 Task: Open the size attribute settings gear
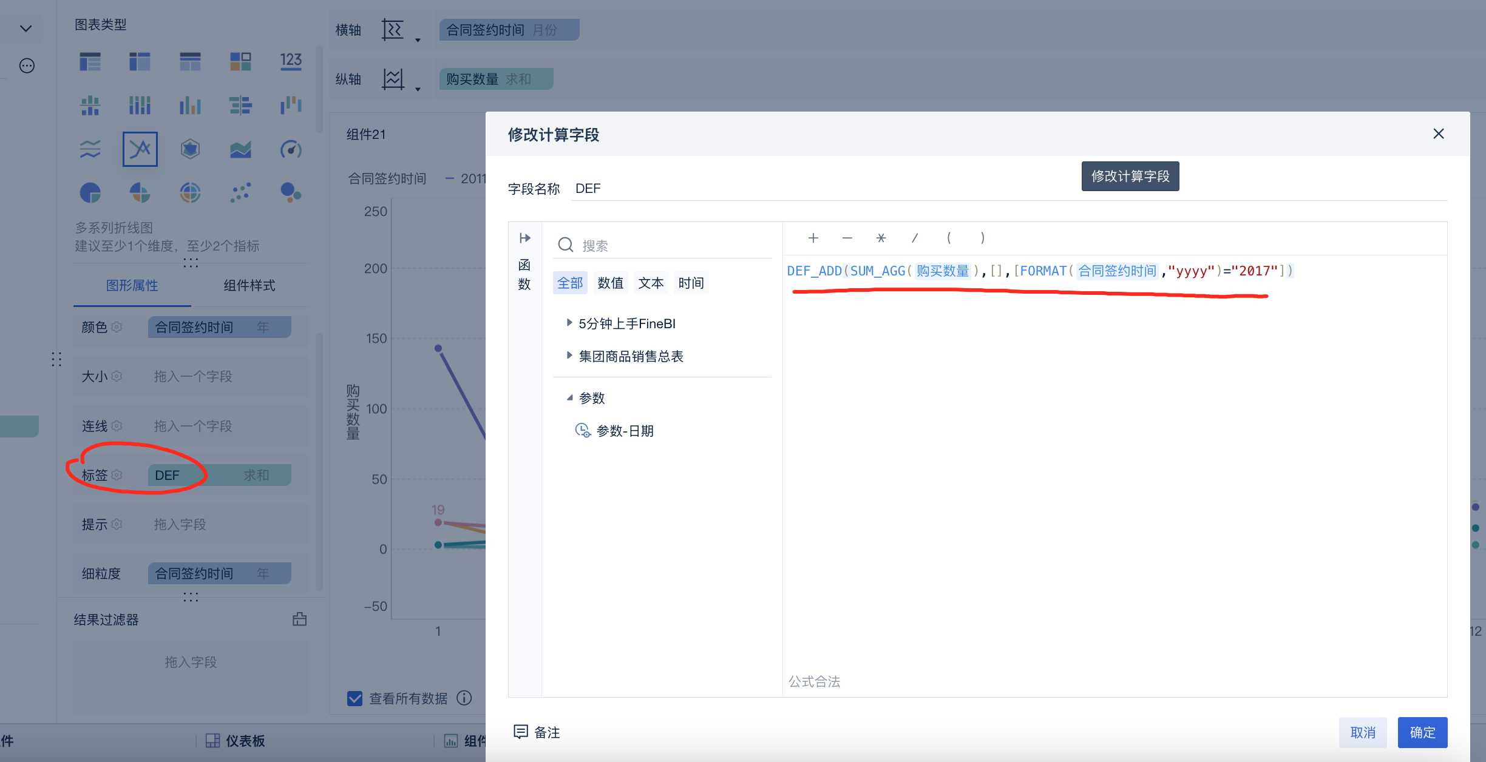point(117,376)
